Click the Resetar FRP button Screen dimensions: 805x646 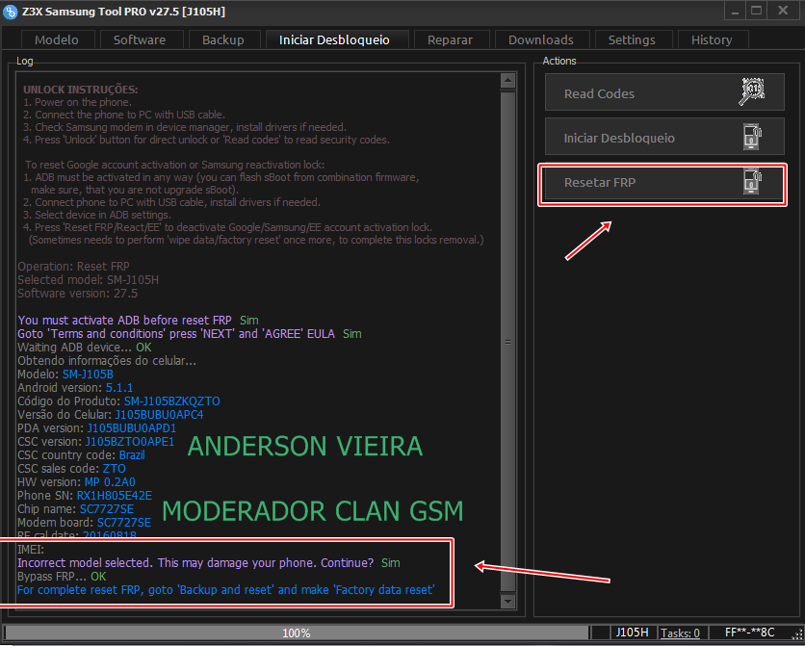click(x=662, y=182)
